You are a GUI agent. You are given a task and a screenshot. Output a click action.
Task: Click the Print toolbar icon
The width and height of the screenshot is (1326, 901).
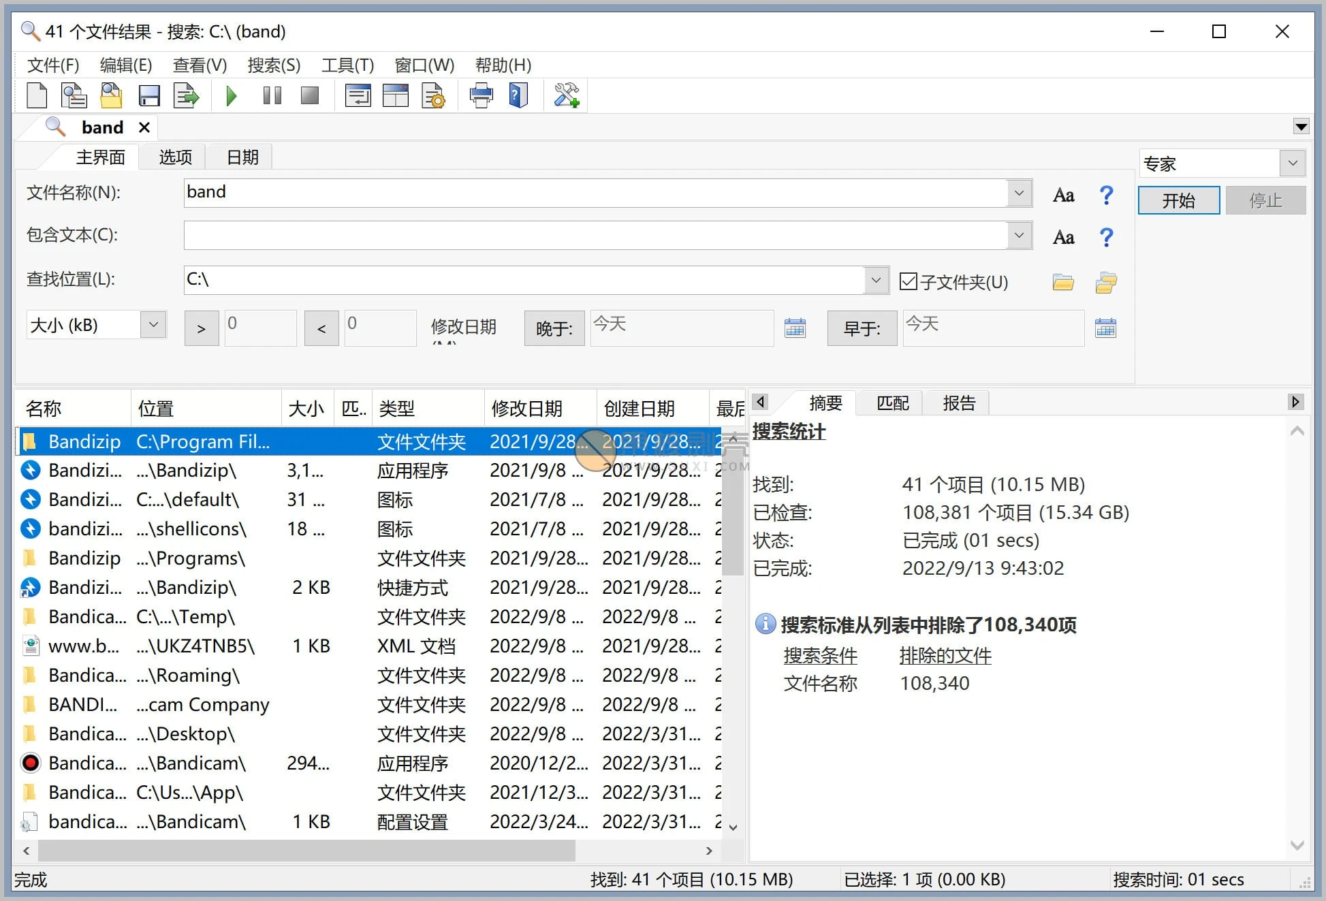(x=481, y=95)
